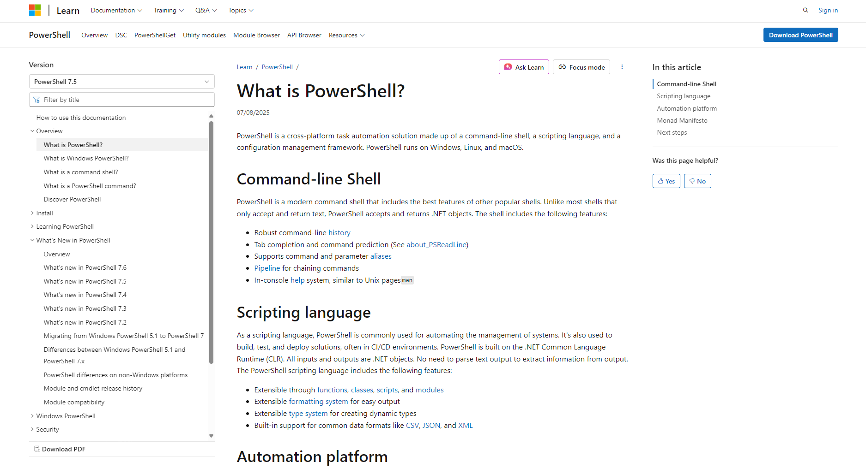The image size is (866, 468).
Task: Click the Yes helpful button
Action: pos(666,181)
